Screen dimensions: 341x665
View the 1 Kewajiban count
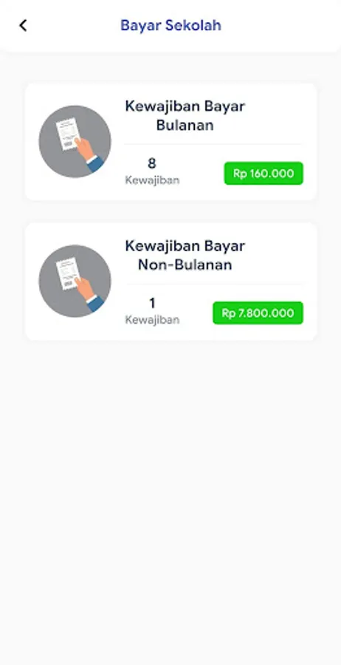click(x=152, y=311)
